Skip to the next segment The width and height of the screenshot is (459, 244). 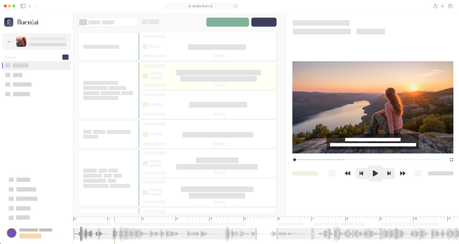(389, 174)
